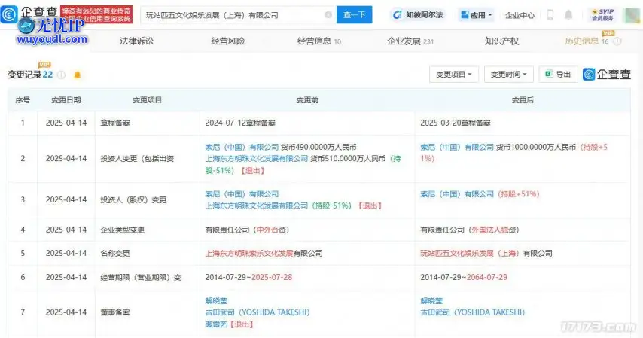The height and width of the screenshot is (338, 643).
Task: Switch to the 经营信息 tab
Action: point(318,41)
